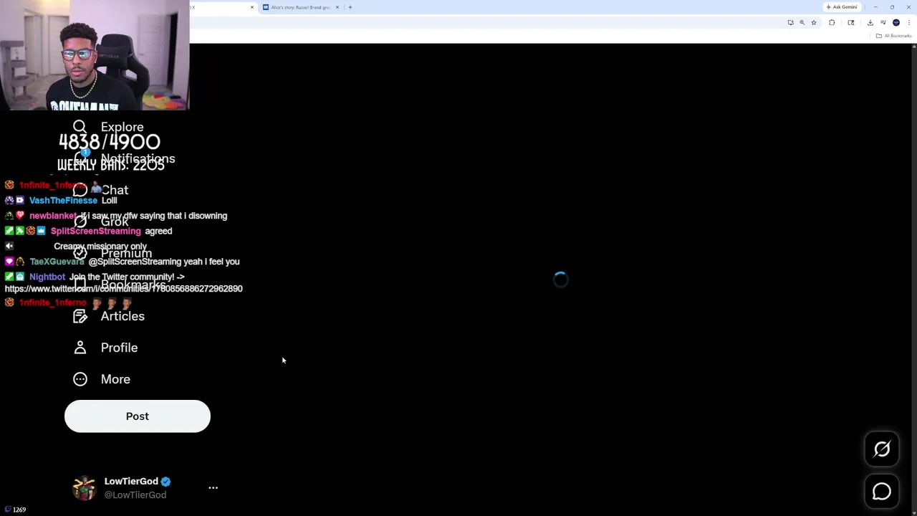Bookmark this page with the star icon
Screen dimensions: 917x516
click(813, 23)
